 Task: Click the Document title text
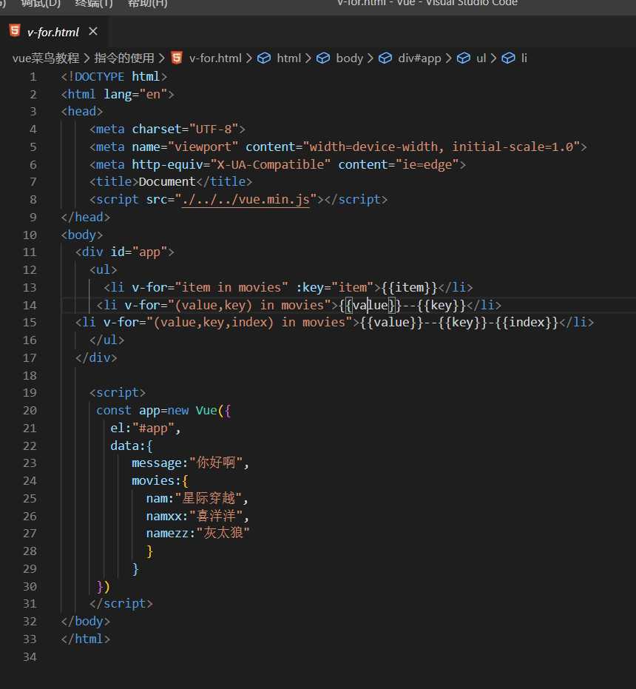pyautogui.click(x=167, y=181)
